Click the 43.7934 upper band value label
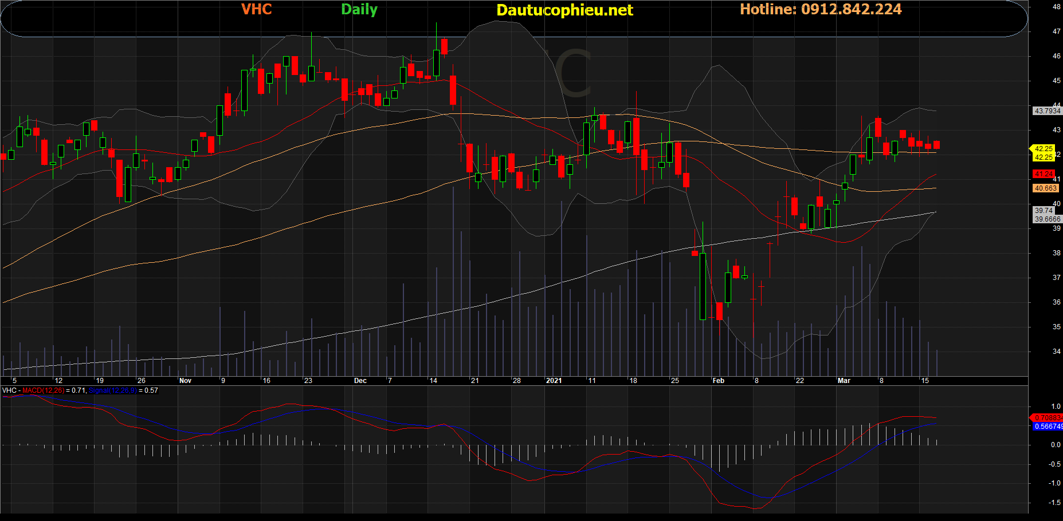Screen dimensions: 1063x521 1047,111
